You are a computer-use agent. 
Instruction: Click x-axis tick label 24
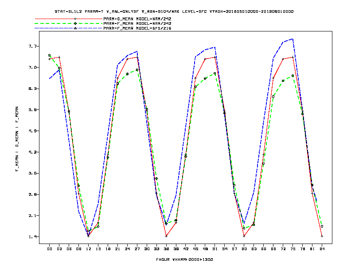point(127,249)
